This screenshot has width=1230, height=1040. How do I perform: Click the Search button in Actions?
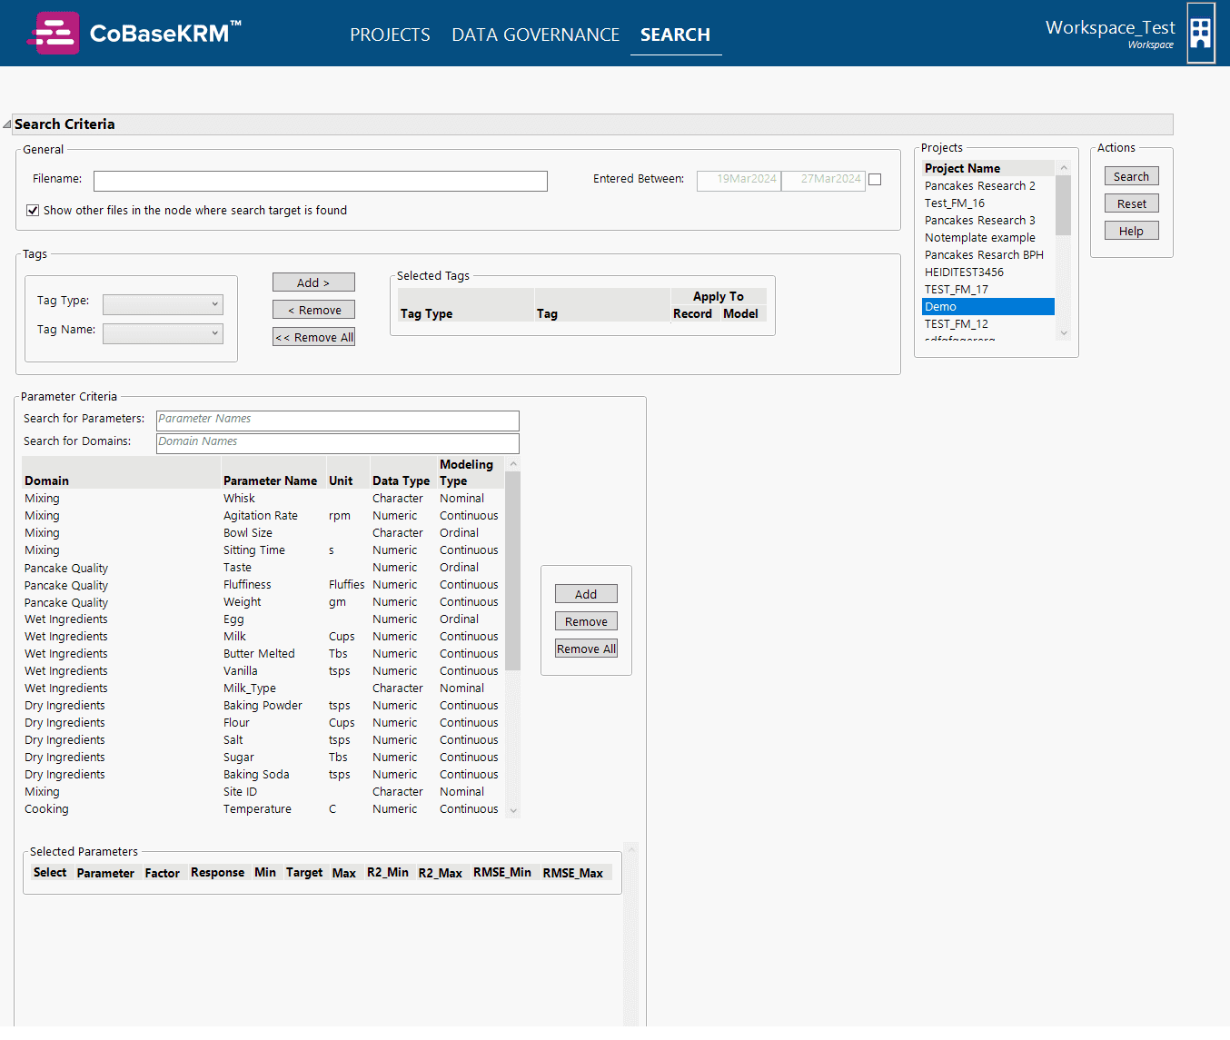coord(1131,176)
